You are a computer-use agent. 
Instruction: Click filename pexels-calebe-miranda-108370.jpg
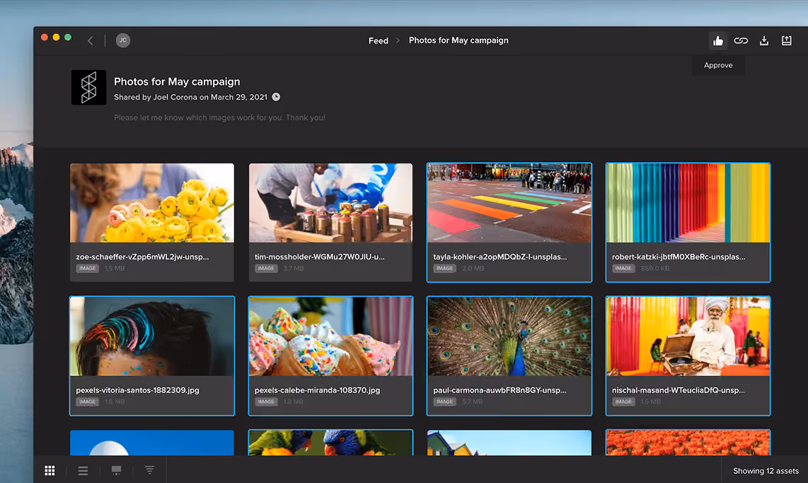tap(318, 390)
